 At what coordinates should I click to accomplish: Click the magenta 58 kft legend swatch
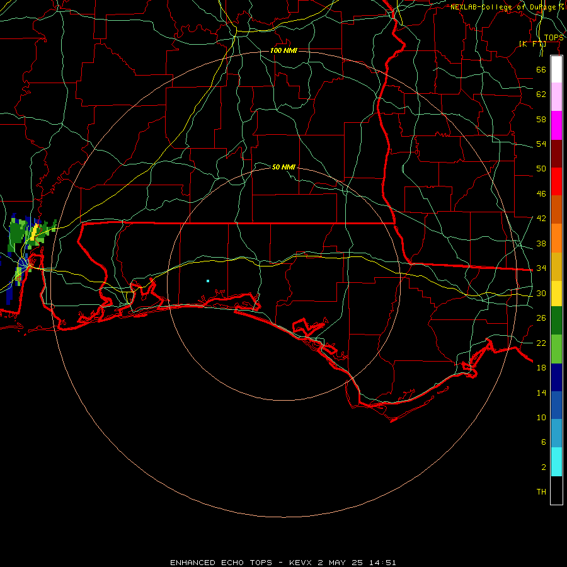(556, 125)
